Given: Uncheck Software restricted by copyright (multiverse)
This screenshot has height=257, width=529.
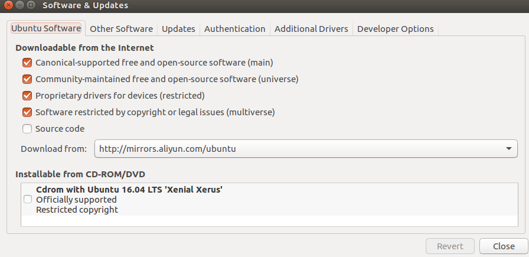Looking at the screenshot, I should [x=27, y=112].
